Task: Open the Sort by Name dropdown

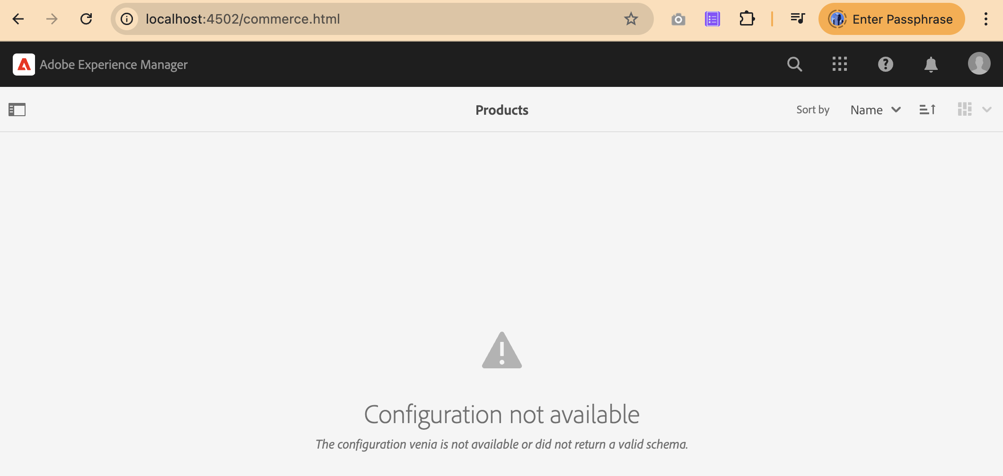Action: (x=875, y=110)
